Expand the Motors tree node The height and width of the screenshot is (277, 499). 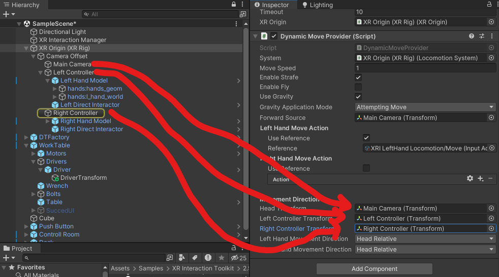coord(34,153)
